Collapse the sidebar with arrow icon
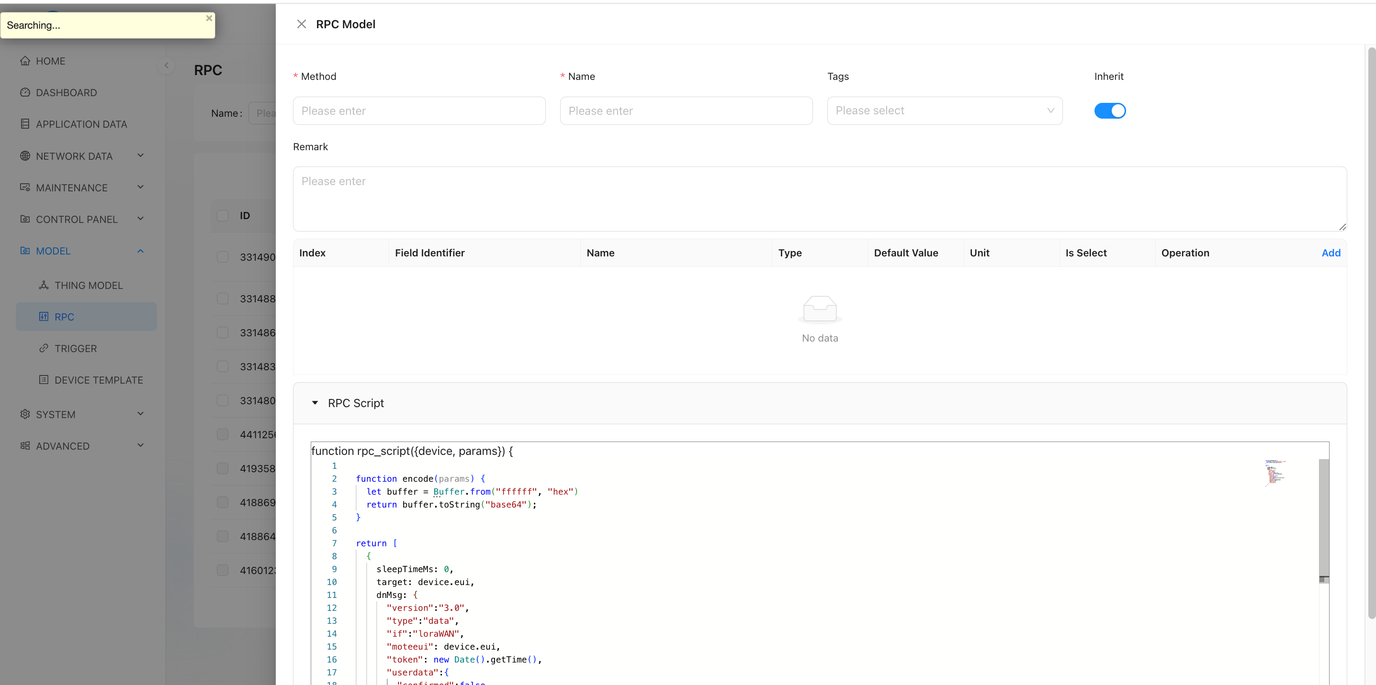 coord(166,65)
